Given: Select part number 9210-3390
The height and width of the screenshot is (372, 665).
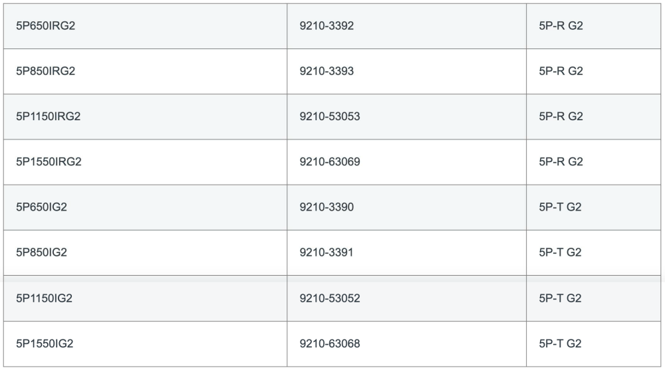Looking at the screenshot, I should tap(327, 207).
